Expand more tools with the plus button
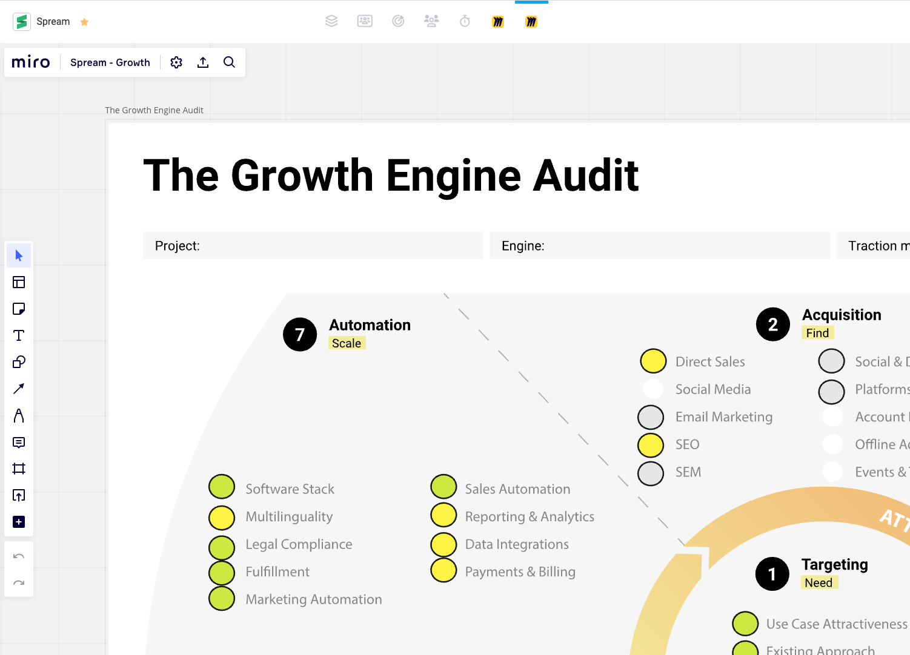This screenshot has width=910, height=655. point(19,522)
